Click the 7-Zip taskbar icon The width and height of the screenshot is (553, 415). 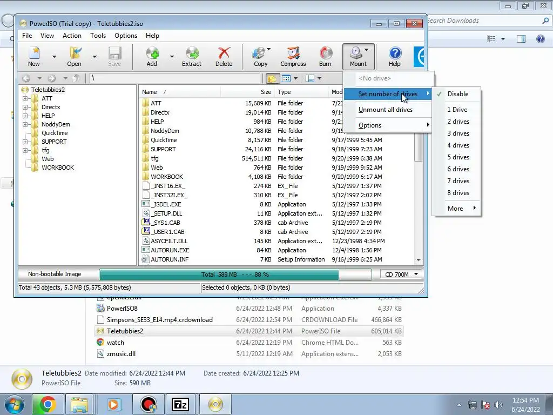pyautogui.click(x=180, y=404)
